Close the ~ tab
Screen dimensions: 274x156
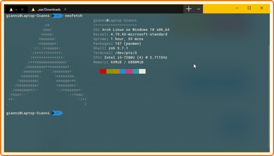[x=22, y=10]
